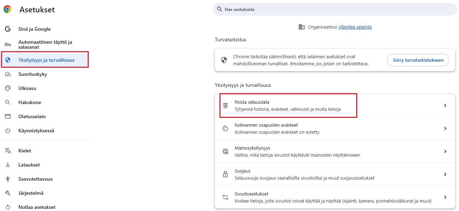Click the shield icon for Yksityisyys ja turvallisuus
The image size is (459, 211).
click(8, 60)
